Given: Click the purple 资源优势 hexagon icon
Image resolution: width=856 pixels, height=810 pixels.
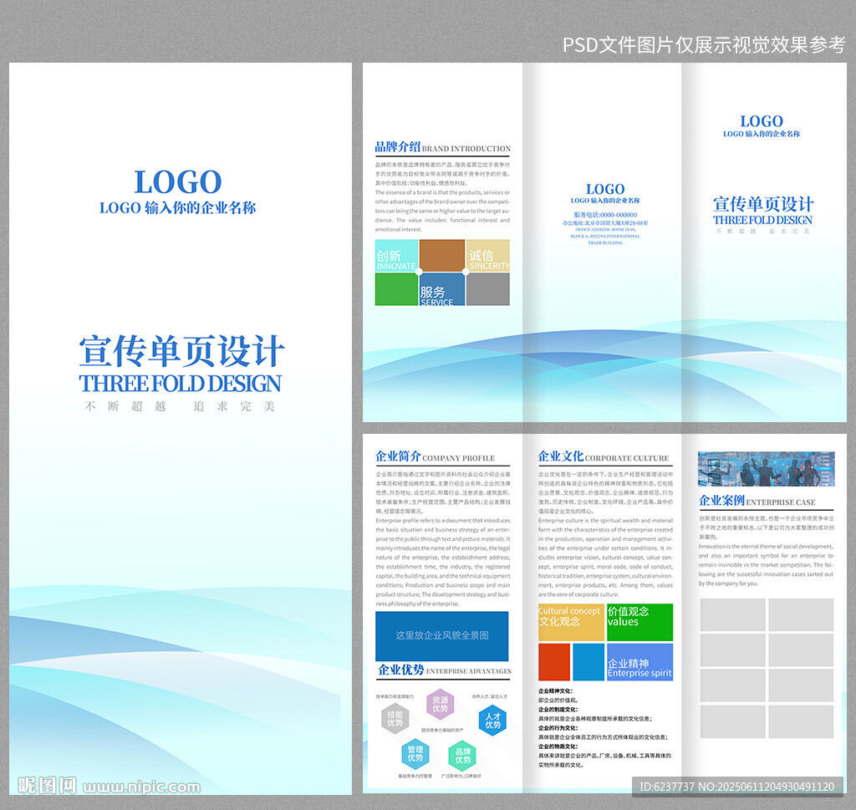Looking at the screenshot, I should [x=440, y=704].
